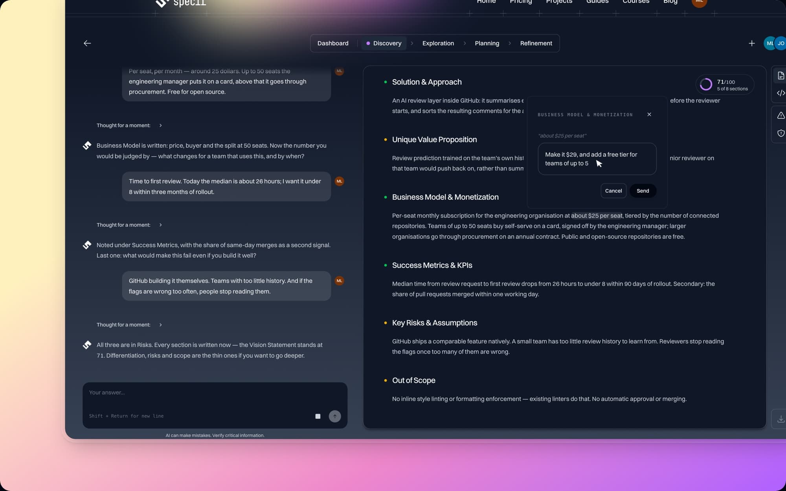Click the JO collaborator avatar
Viewport: 786px width, 491px height.
point(780,43)
